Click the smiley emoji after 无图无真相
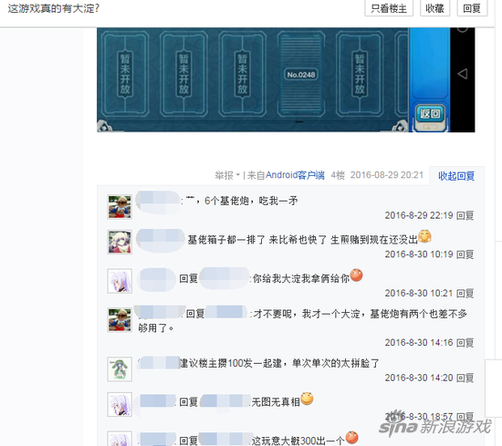 tap(307, 399)
